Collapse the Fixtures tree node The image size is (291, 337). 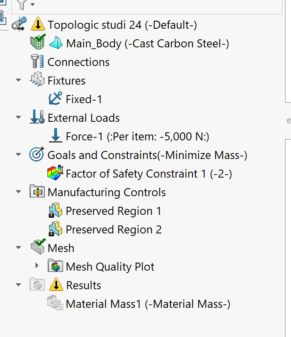tap(18, 80)
